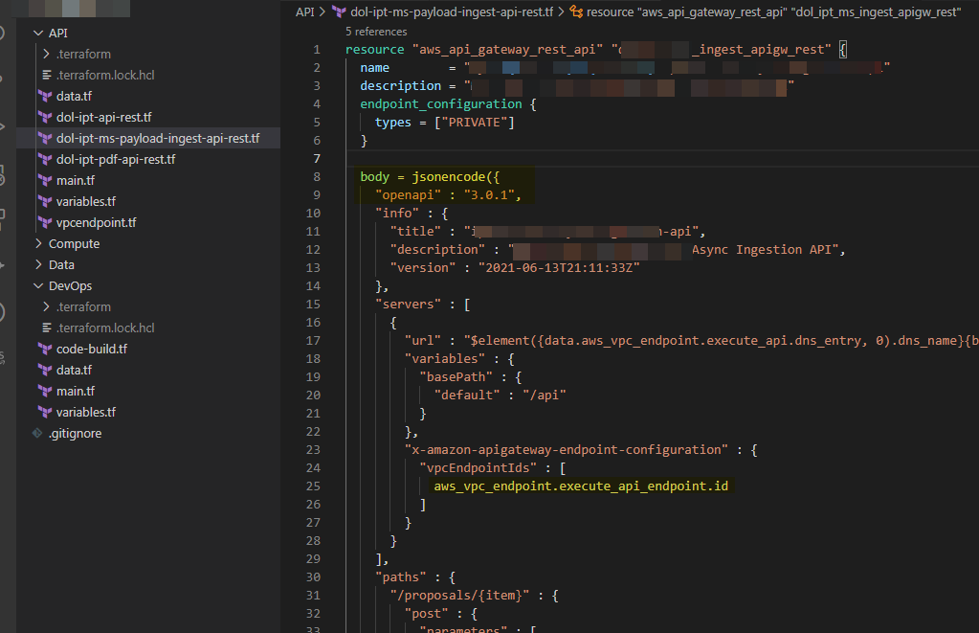Expand the Data folder

(38, 264)
